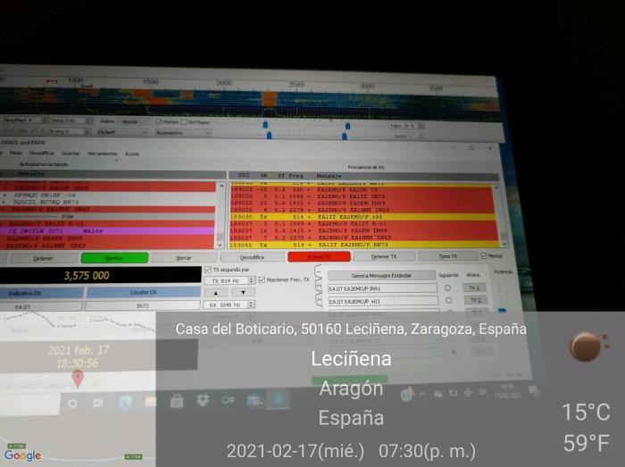Click the up arrow frequency shift button

pyautogui.click(x=216, y=293)
